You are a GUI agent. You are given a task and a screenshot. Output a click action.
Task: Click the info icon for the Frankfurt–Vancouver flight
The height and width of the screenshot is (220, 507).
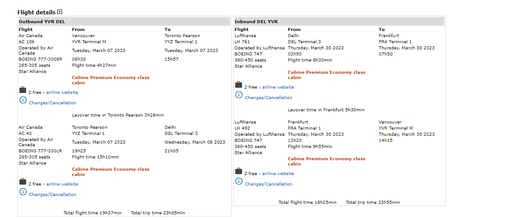click(239, 182)
